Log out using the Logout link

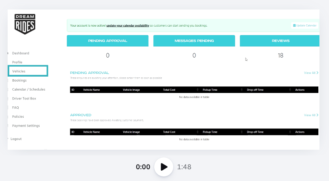(16, 139)
